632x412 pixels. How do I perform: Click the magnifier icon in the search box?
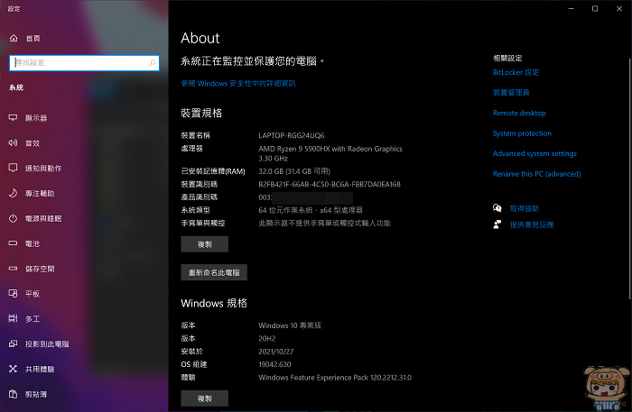click(152, 63)
